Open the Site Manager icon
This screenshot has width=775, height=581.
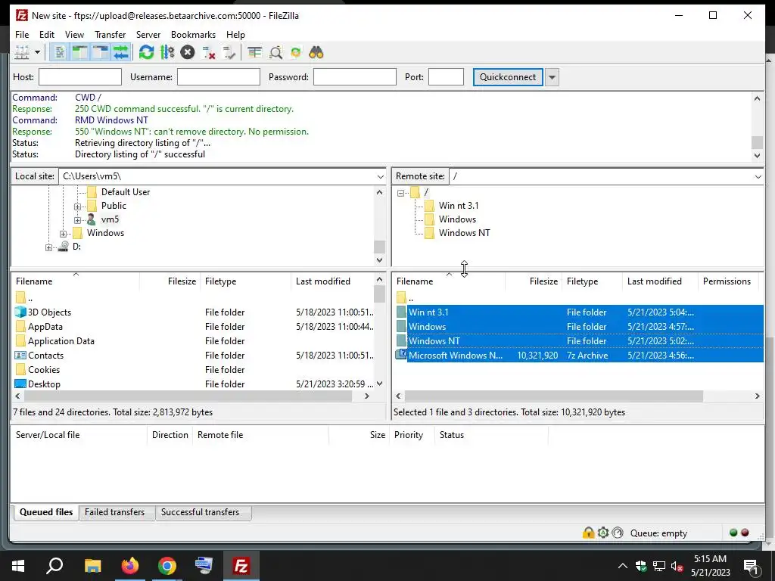coord(22,52)
